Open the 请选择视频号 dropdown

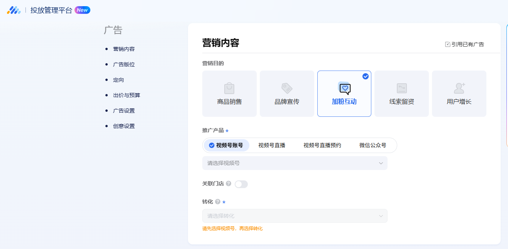click(295, 163)
